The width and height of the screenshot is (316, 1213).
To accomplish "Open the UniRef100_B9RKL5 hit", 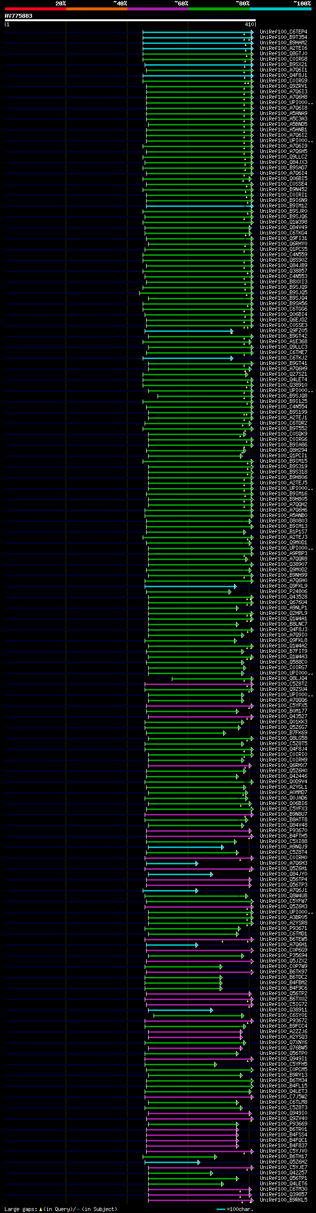I will (283, 1200).
